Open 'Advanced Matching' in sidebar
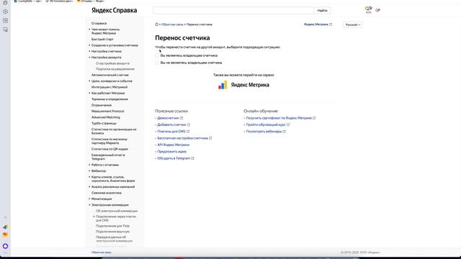Image resolution: width=461 pixels, height=259 pixels. click(x=106, y=117)
